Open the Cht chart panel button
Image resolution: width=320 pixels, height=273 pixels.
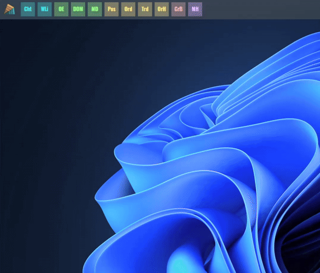(28, 9)
